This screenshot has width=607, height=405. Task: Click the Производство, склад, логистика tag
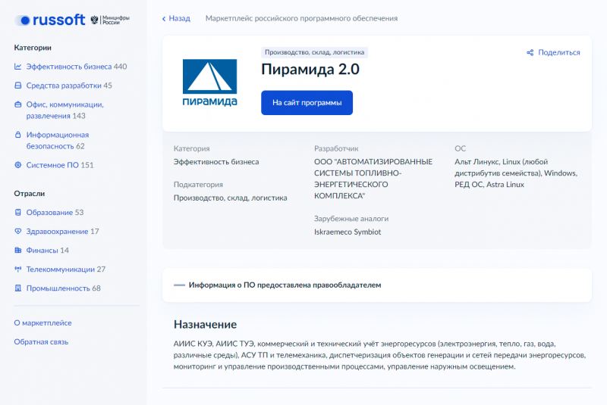click(x=314, y=52)
